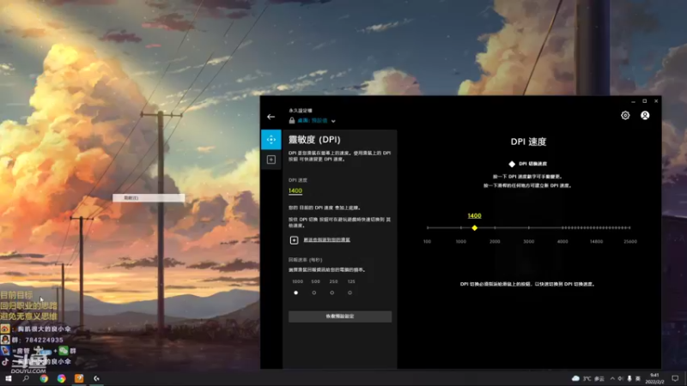Click the plus-box icon beside the underlined link
Image resolution: width=687 pixels, height=386 pixels.
[294, 240]
